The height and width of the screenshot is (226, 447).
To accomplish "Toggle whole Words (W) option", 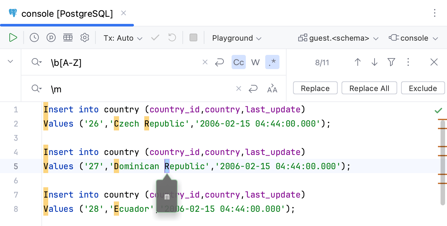I will click(256, 62).
